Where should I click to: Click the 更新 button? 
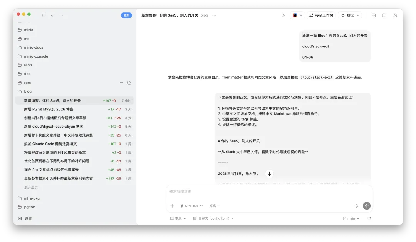coord(126,15)
